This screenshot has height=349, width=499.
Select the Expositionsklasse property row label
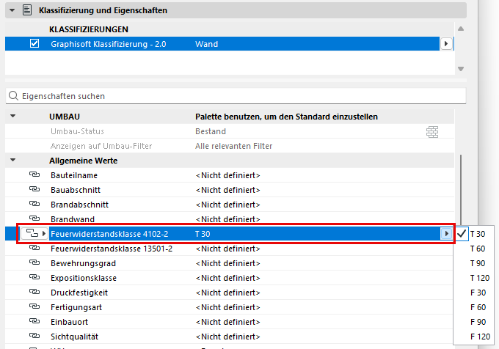84,278
